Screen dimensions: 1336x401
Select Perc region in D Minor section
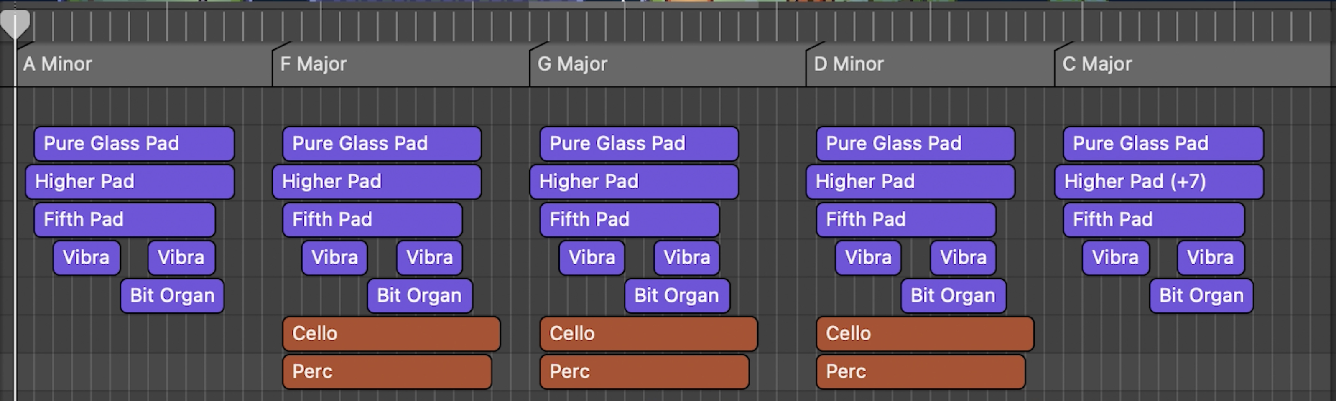coord(920,372)
